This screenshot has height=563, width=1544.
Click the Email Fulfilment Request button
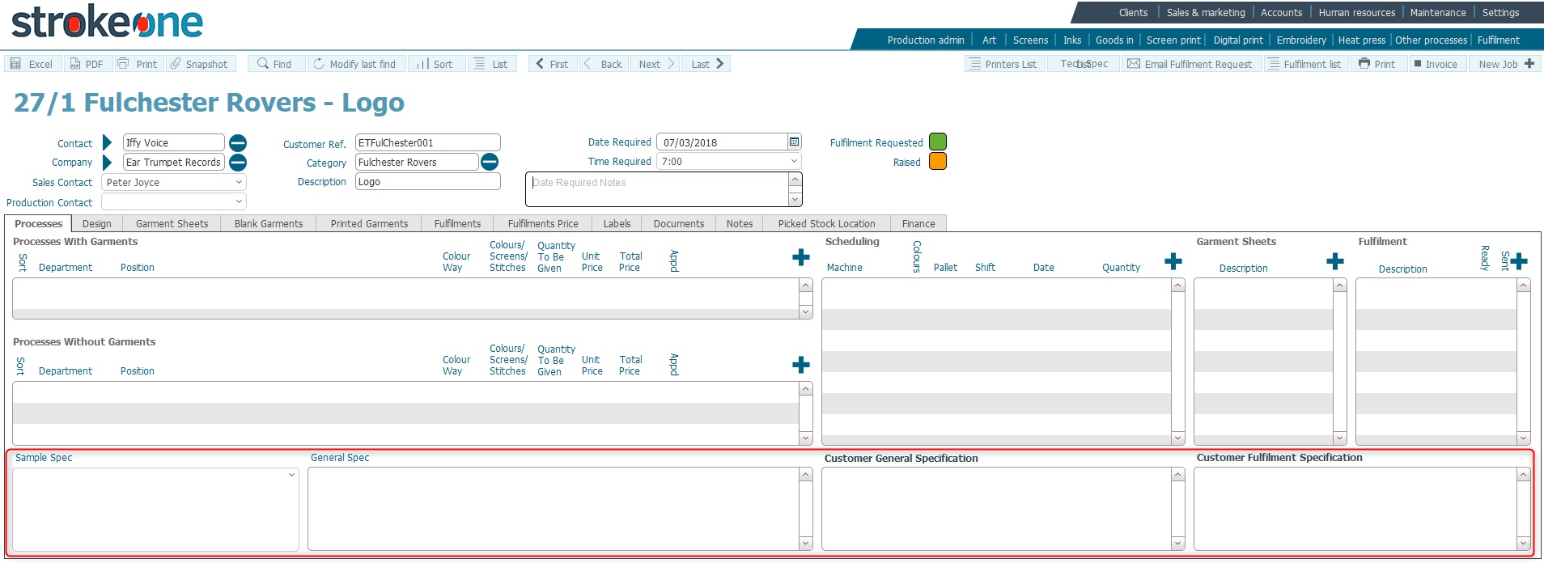(x=1190, y=64)
